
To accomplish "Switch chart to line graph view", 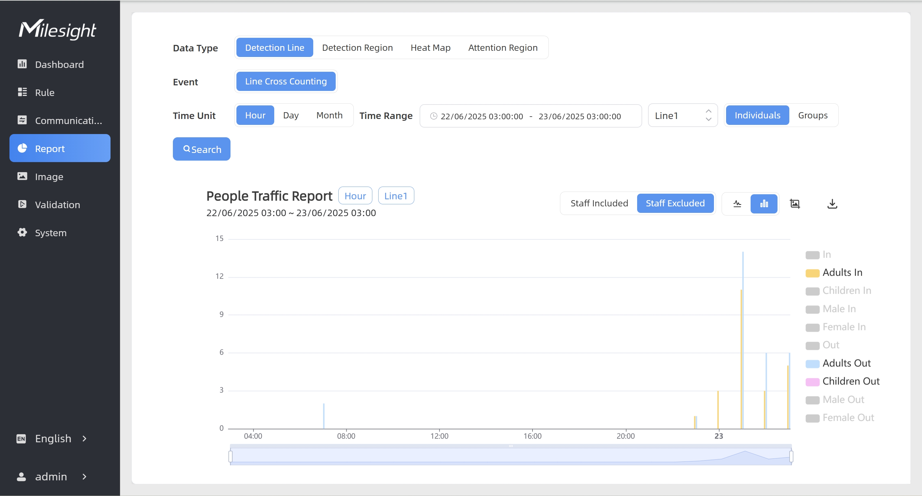I will tap(737, 203).
